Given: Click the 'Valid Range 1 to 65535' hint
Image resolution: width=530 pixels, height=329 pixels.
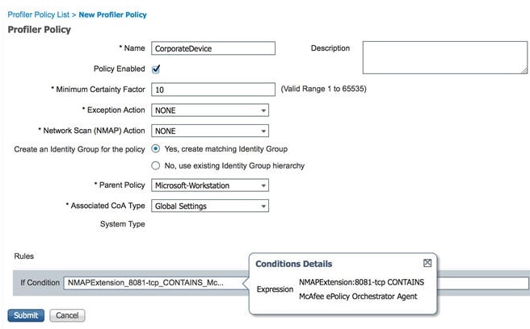Looking at the screenshot, I should point(323,89).
